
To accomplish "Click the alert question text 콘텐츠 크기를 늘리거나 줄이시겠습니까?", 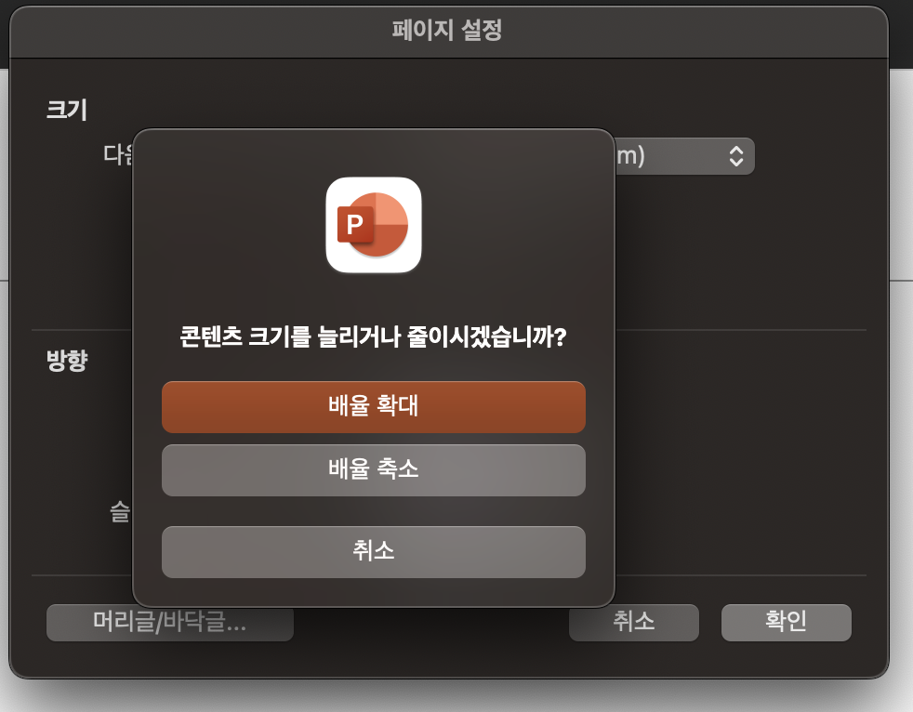I will pos(373,336).
